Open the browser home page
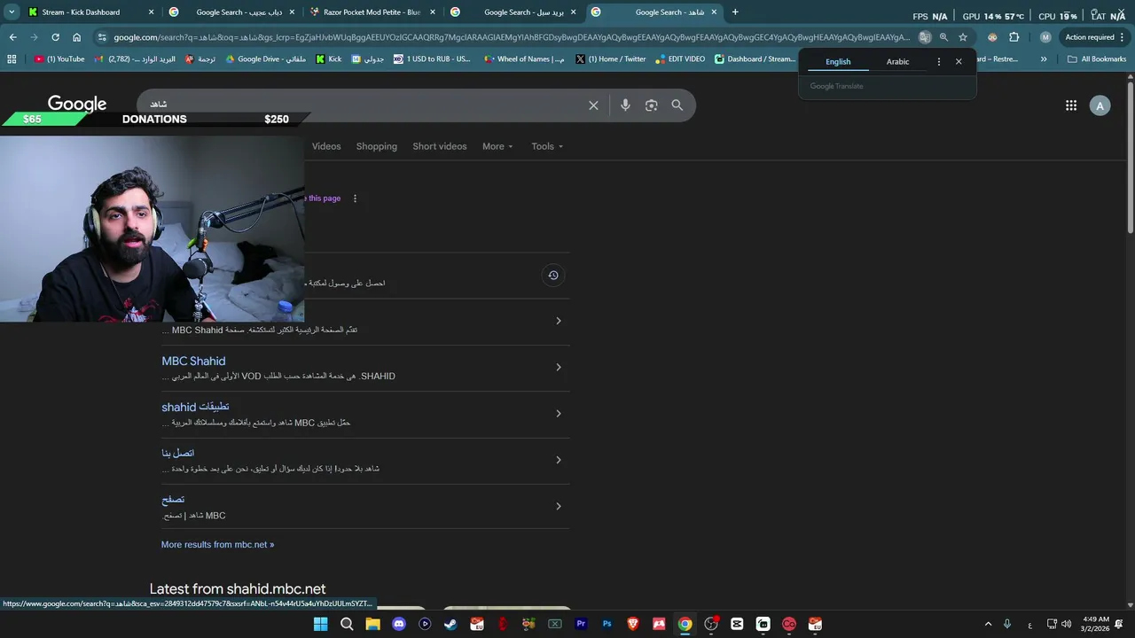The width and height of the screenshot is (1135, 638). click(77, 37)
